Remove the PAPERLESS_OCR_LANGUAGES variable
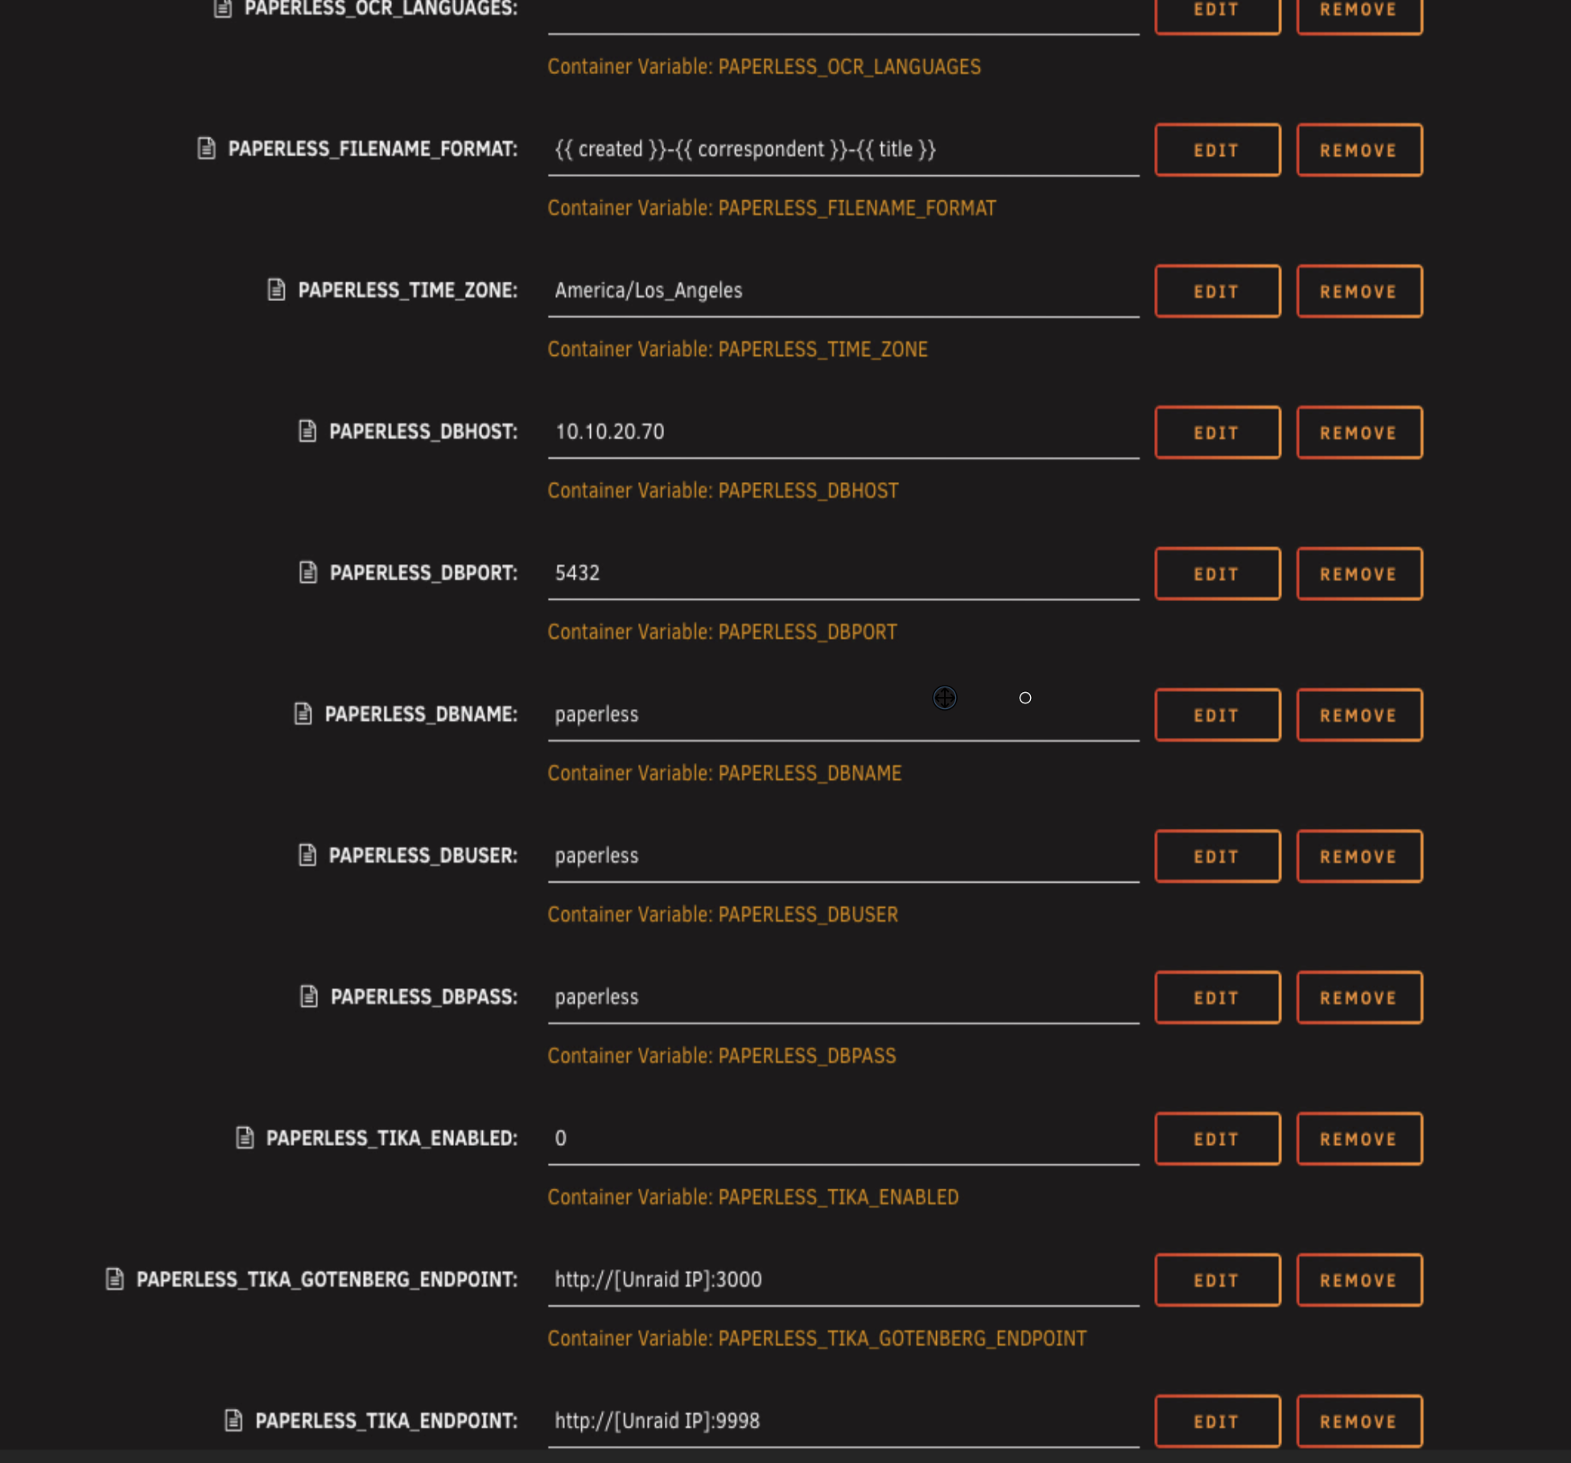 1359,11
